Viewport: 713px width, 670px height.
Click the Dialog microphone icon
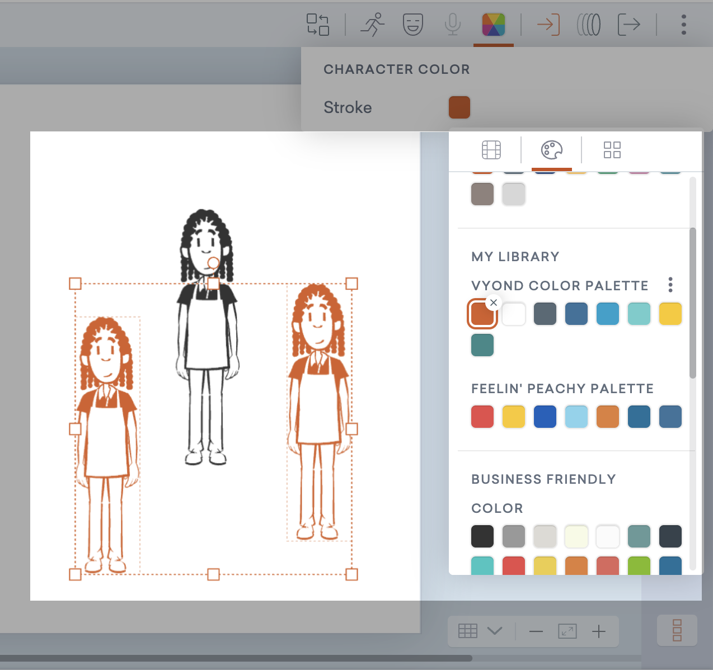click(x=453, y=24)
